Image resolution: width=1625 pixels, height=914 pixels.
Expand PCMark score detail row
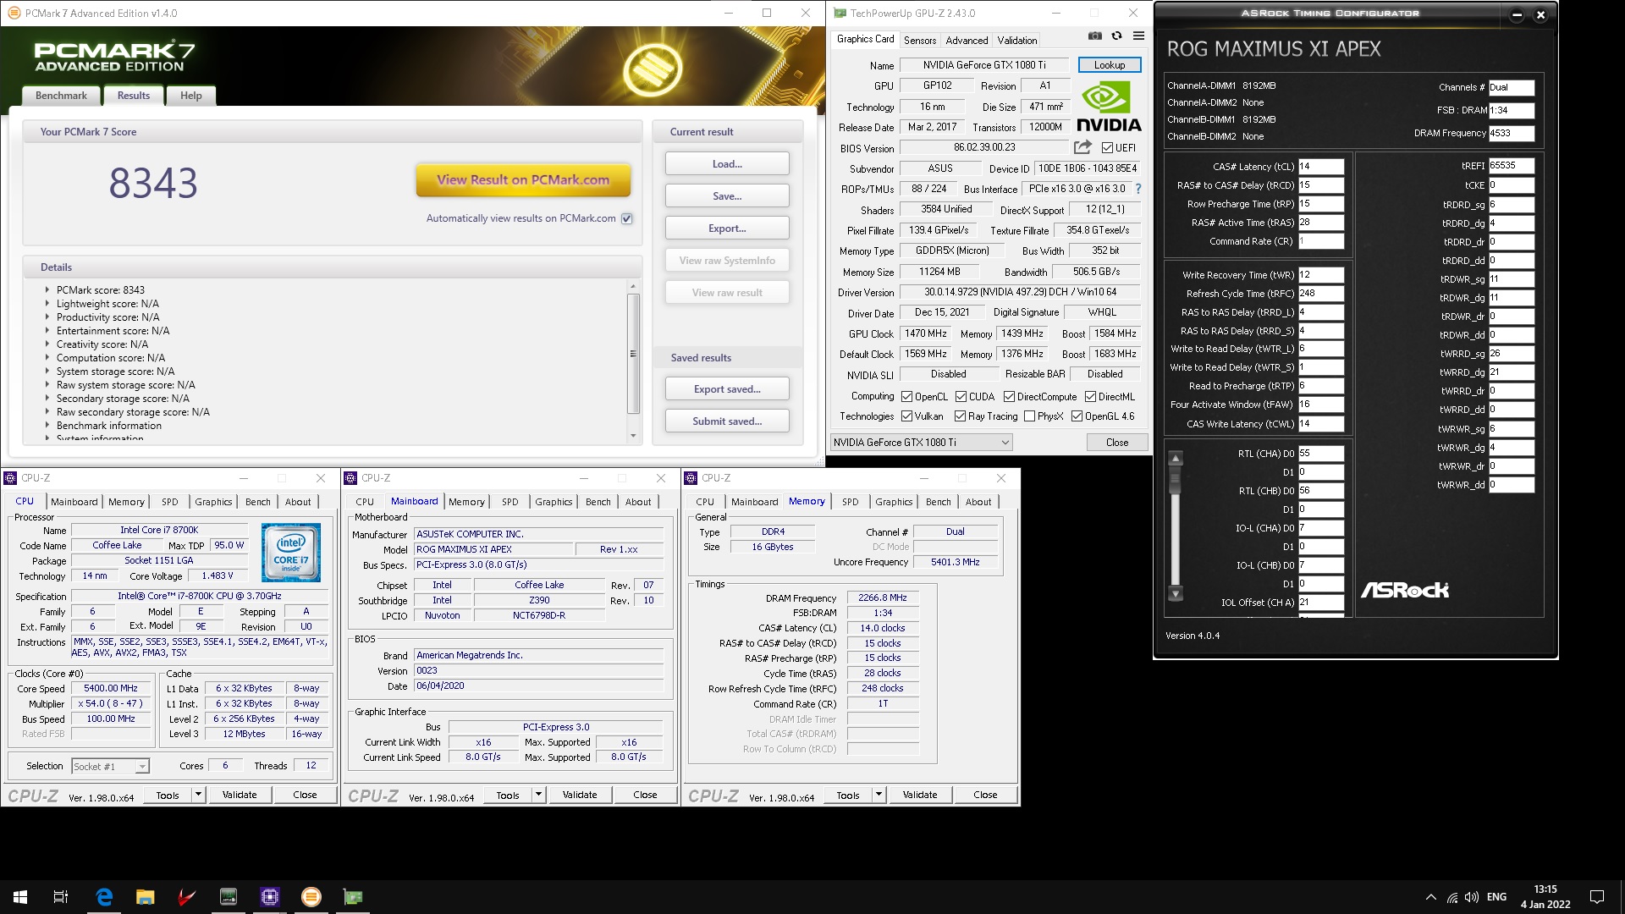click(x=47, y=289)
